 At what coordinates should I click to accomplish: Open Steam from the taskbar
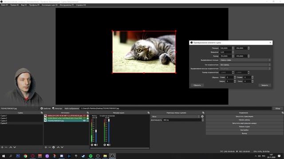83,156
